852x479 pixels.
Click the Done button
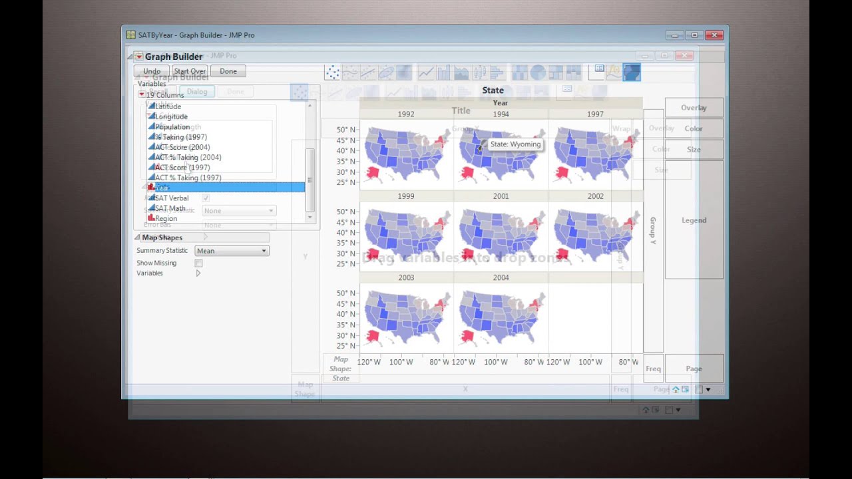pyautogui.click(x=228, y=71)
